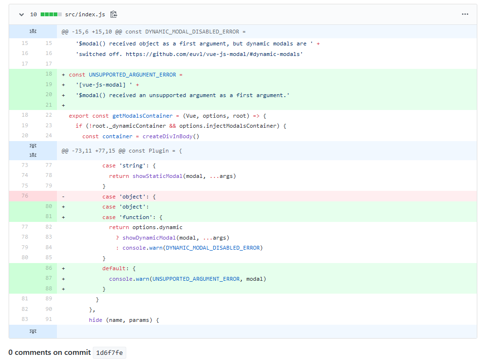
Task: Click UNSUPPORTED_ARGUMENT_ERROR constant on line 18
Action: pyautogui.click(x=132, y=75)
